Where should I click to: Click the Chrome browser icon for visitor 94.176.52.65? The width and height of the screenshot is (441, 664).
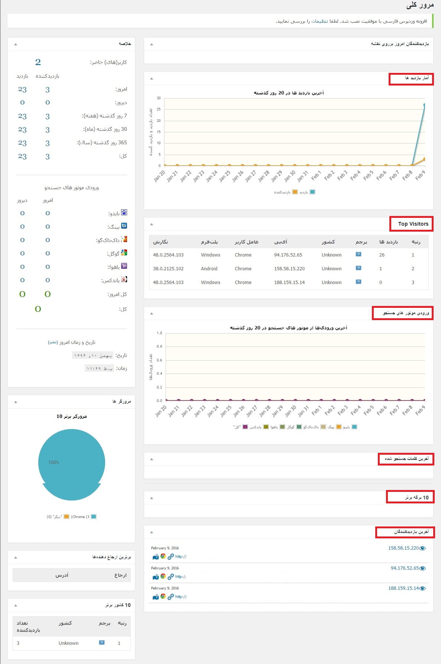163,576
